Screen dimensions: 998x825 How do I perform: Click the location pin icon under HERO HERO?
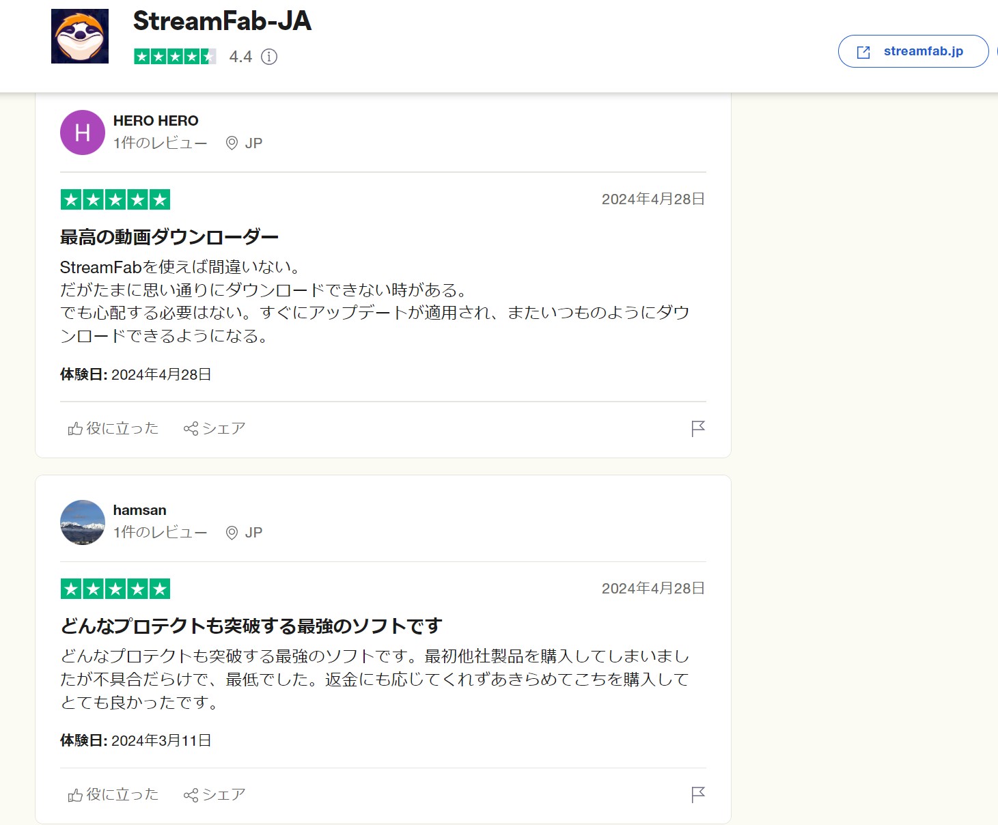232,143
